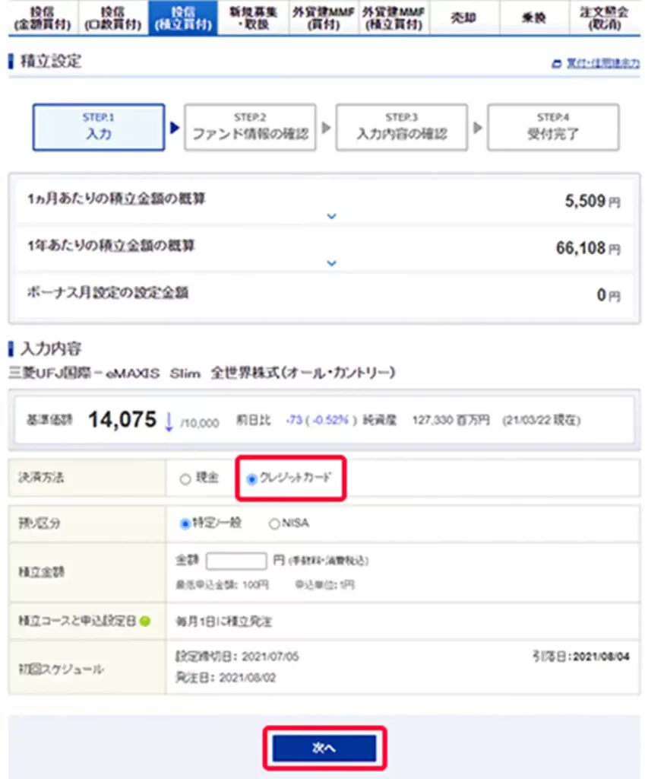645x779 pixels.
Task: Expand the monthly accumulation amount breakdown
Action: click(x=331, y=216)
